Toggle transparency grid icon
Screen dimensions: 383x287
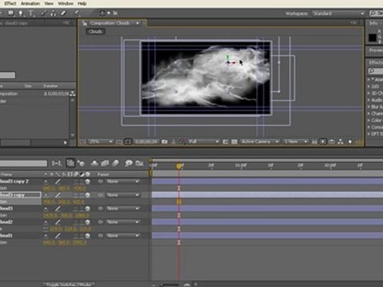coord(235,142)
